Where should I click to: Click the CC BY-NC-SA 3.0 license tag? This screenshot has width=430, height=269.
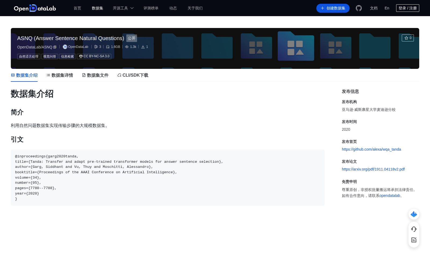94,56
